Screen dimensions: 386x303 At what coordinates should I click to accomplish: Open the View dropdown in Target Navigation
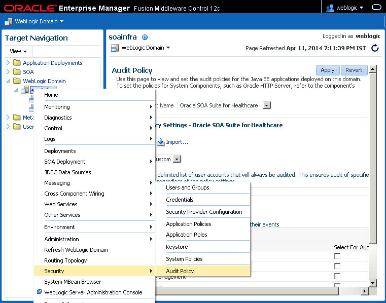point(18,51)
